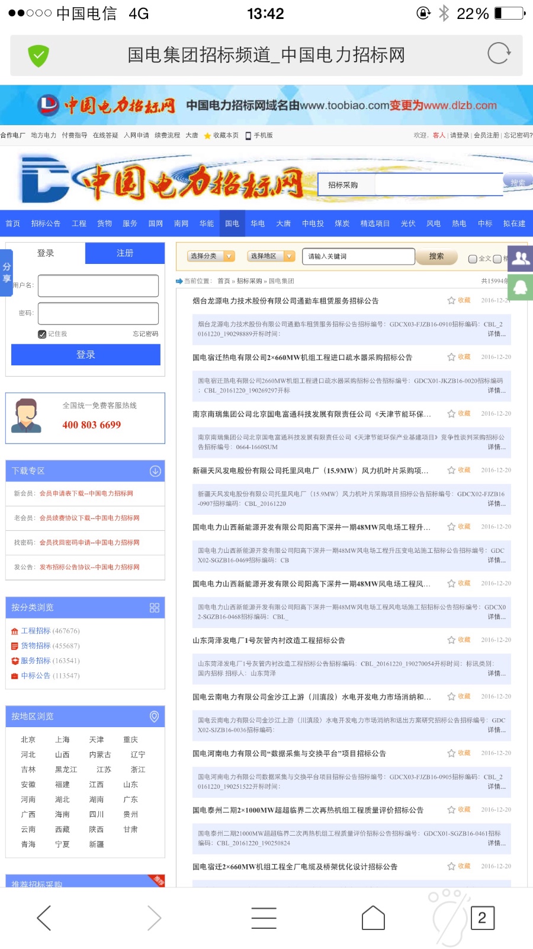Open the floating contacts icon on right edge
533x949 pixels.
coord(521,259)
